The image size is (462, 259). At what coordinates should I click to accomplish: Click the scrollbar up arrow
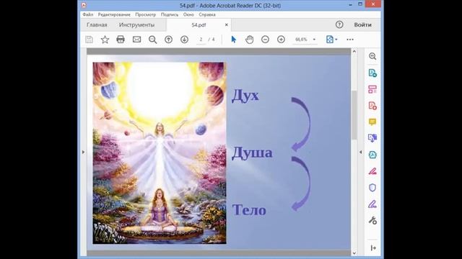point(354,51)
